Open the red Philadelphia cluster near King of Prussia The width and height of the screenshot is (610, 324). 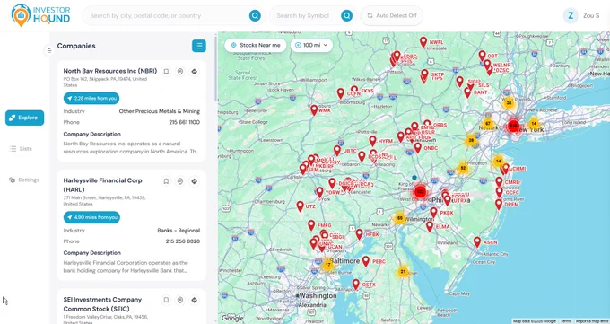420,191
